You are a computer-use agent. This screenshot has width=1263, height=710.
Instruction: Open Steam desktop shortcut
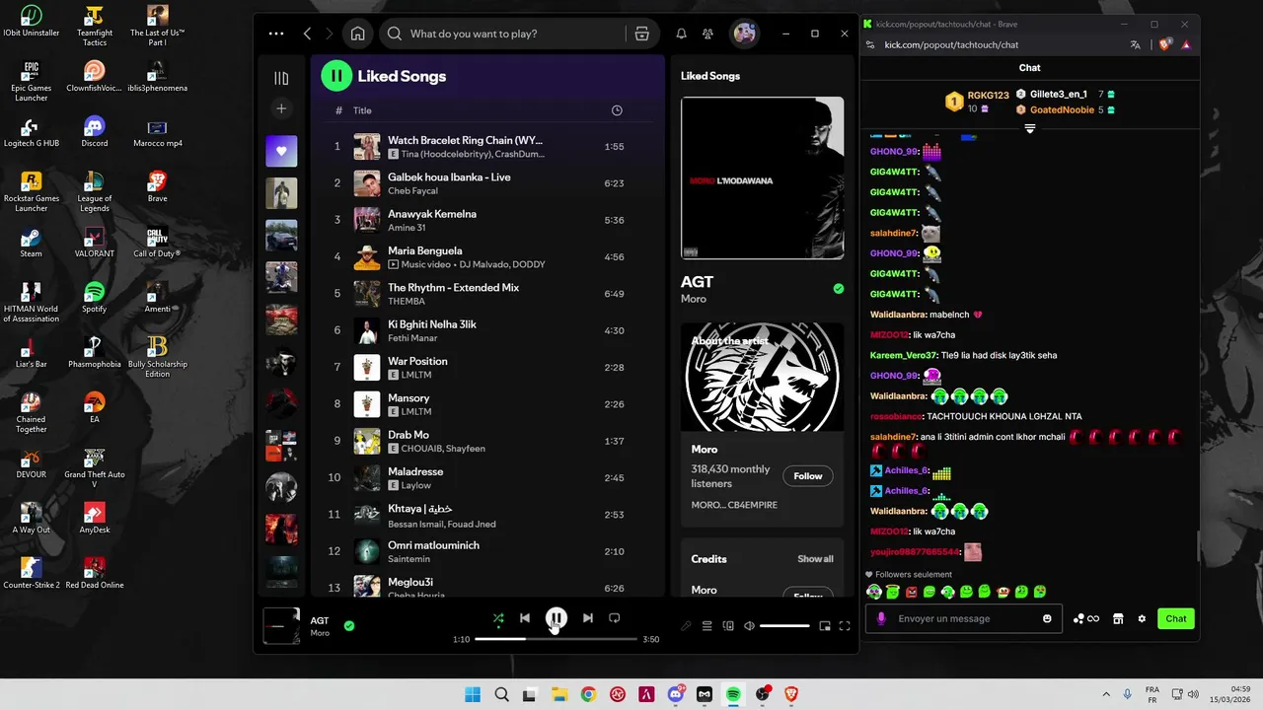[x=31, y=242]
